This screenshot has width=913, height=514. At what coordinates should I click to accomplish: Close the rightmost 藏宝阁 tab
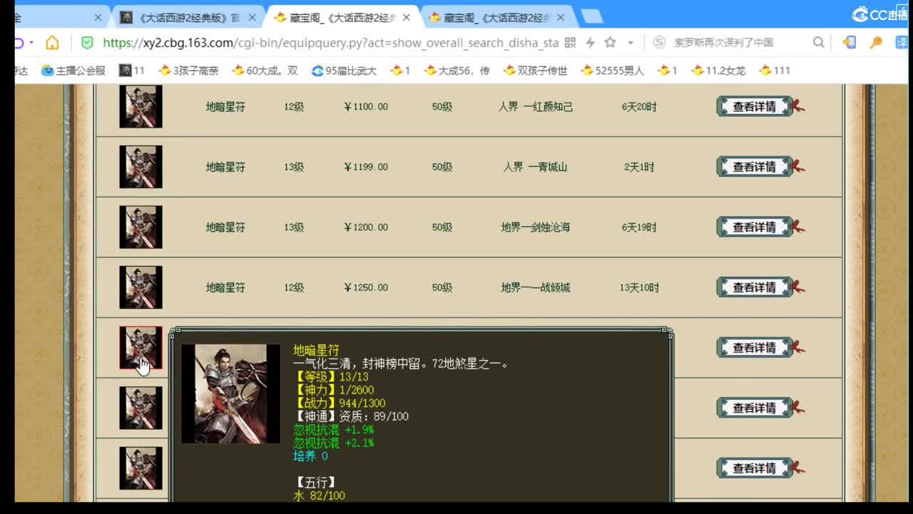pos(561,17)
